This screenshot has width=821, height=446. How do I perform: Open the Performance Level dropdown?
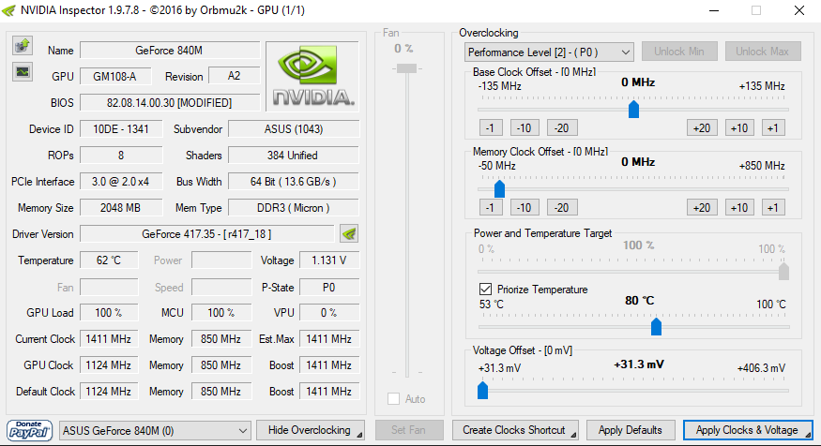pyautogui.click(x=549, y=52)
